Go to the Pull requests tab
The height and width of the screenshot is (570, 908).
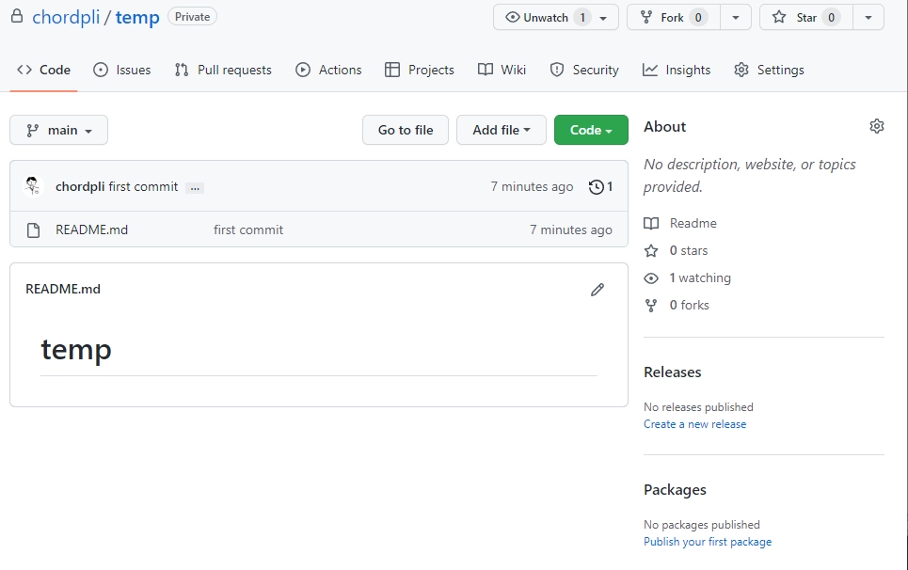[x=223, y=70]
